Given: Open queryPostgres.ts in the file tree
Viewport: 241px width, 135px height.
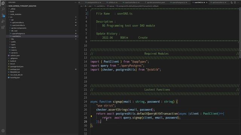Looking at the screenshot, I should 18,33.
